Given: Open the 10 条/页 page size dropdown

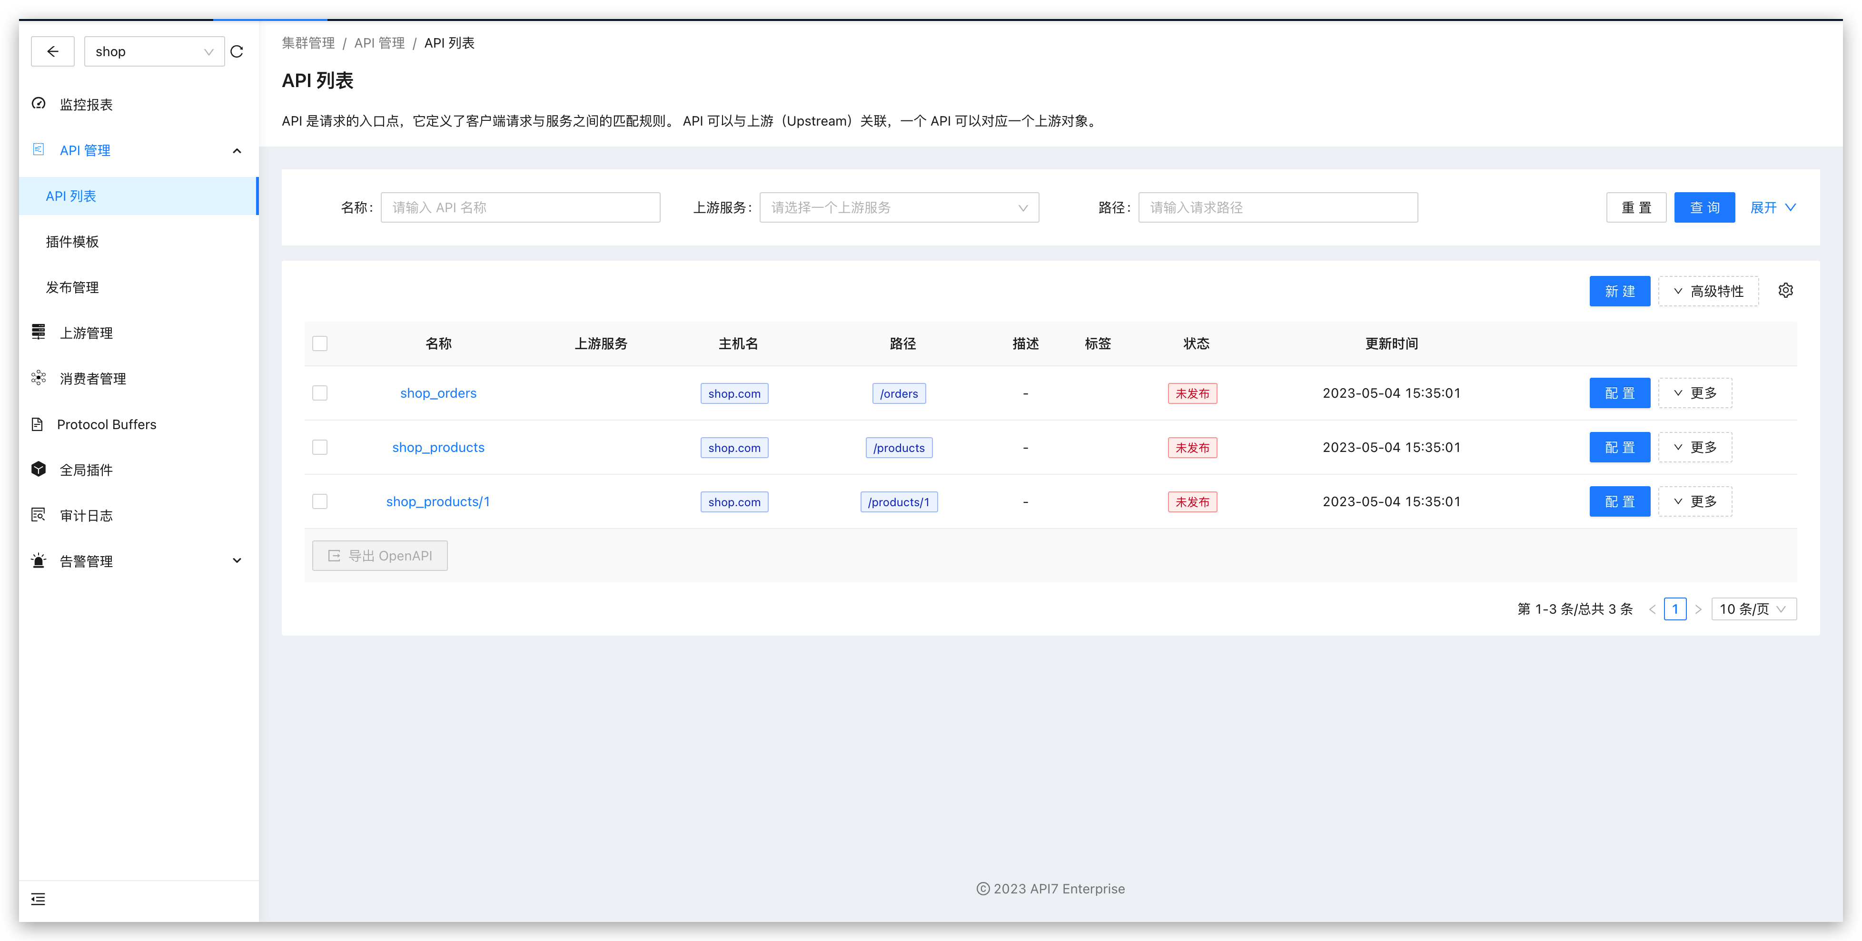Looking at the screenshot, I should [1753, 609].
